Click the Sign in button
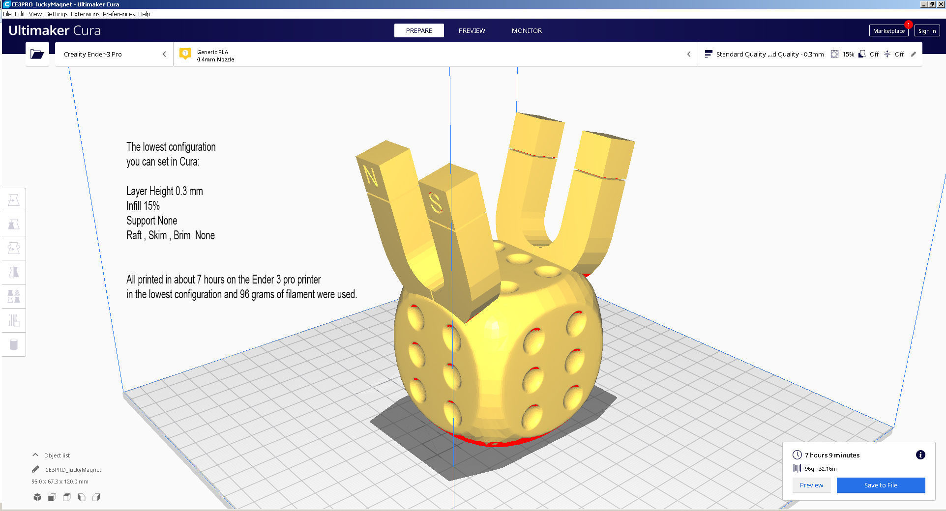The image size is (946, 511). click(x=927, y=30)
